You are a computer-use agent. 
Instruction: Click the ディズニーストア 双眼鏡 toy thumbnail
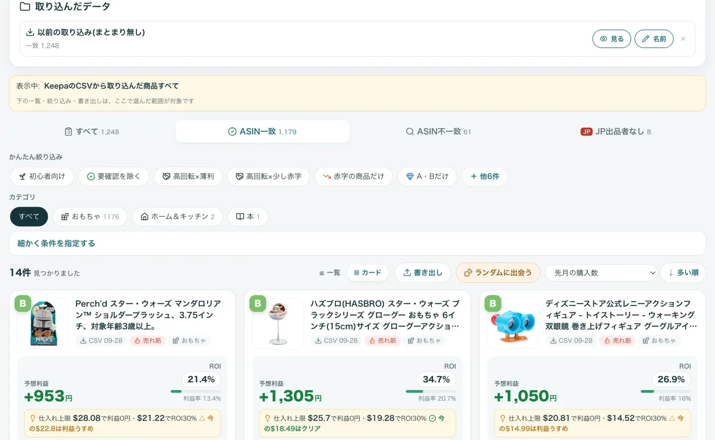tap(513, 324)
